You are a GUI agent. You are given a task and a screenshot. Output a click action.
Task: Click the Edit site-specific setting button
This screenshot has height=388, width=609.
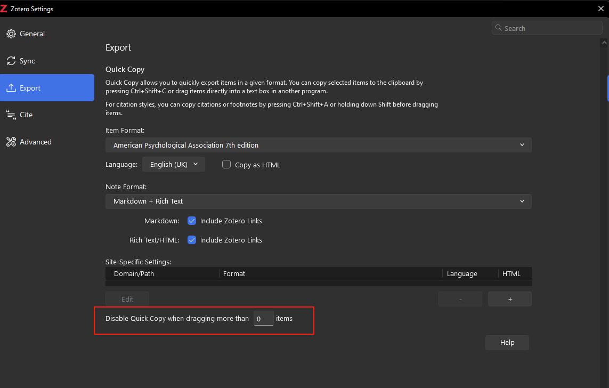pos(127,299)
